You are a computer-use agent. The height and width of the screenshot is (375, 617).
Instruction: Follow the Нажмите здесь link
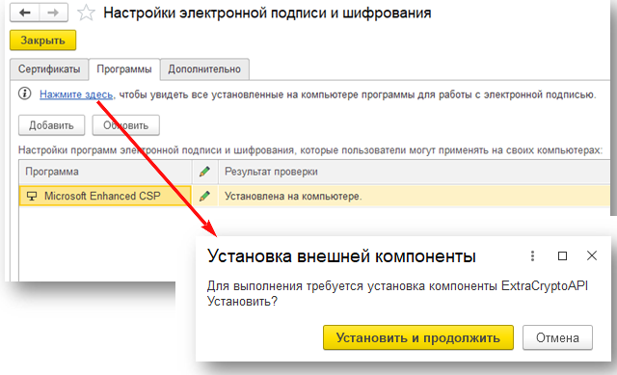[x=76, y=94]
